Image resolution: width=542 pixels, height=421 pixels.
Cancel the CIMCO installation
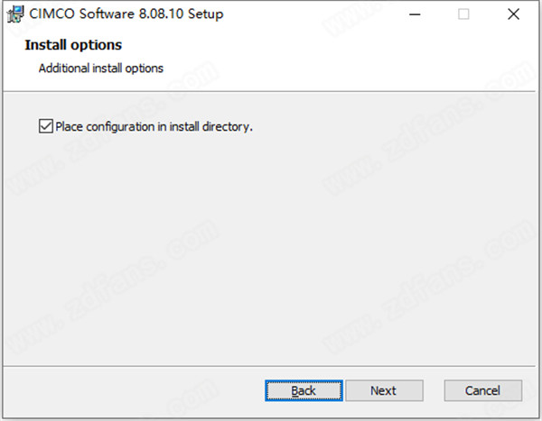point(483,390)
